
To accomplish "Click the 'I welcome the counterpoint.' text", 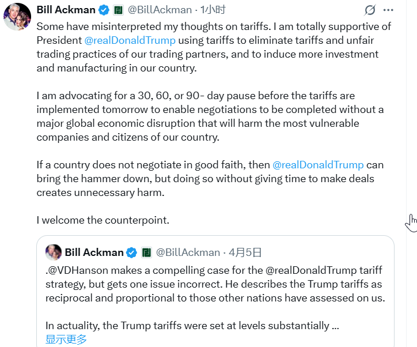I will pyautogui.click(x=103, y=220).
